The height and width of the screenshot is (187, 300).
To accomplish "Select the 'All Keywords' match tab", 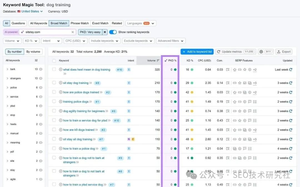I will [x=39, y=23].
